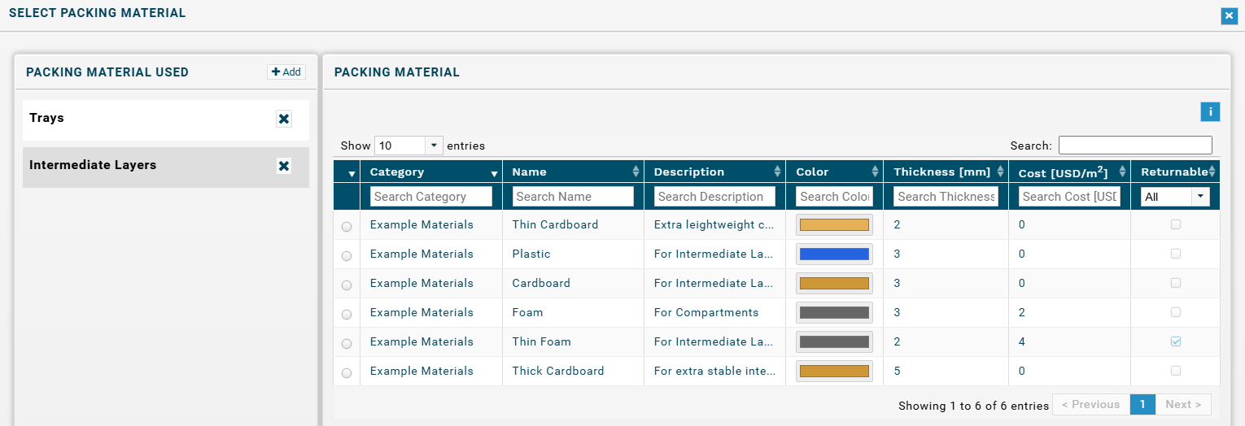Select the Foam row radio button
Viewport: 1245px width, 426px height.
(x=347, y=315)
